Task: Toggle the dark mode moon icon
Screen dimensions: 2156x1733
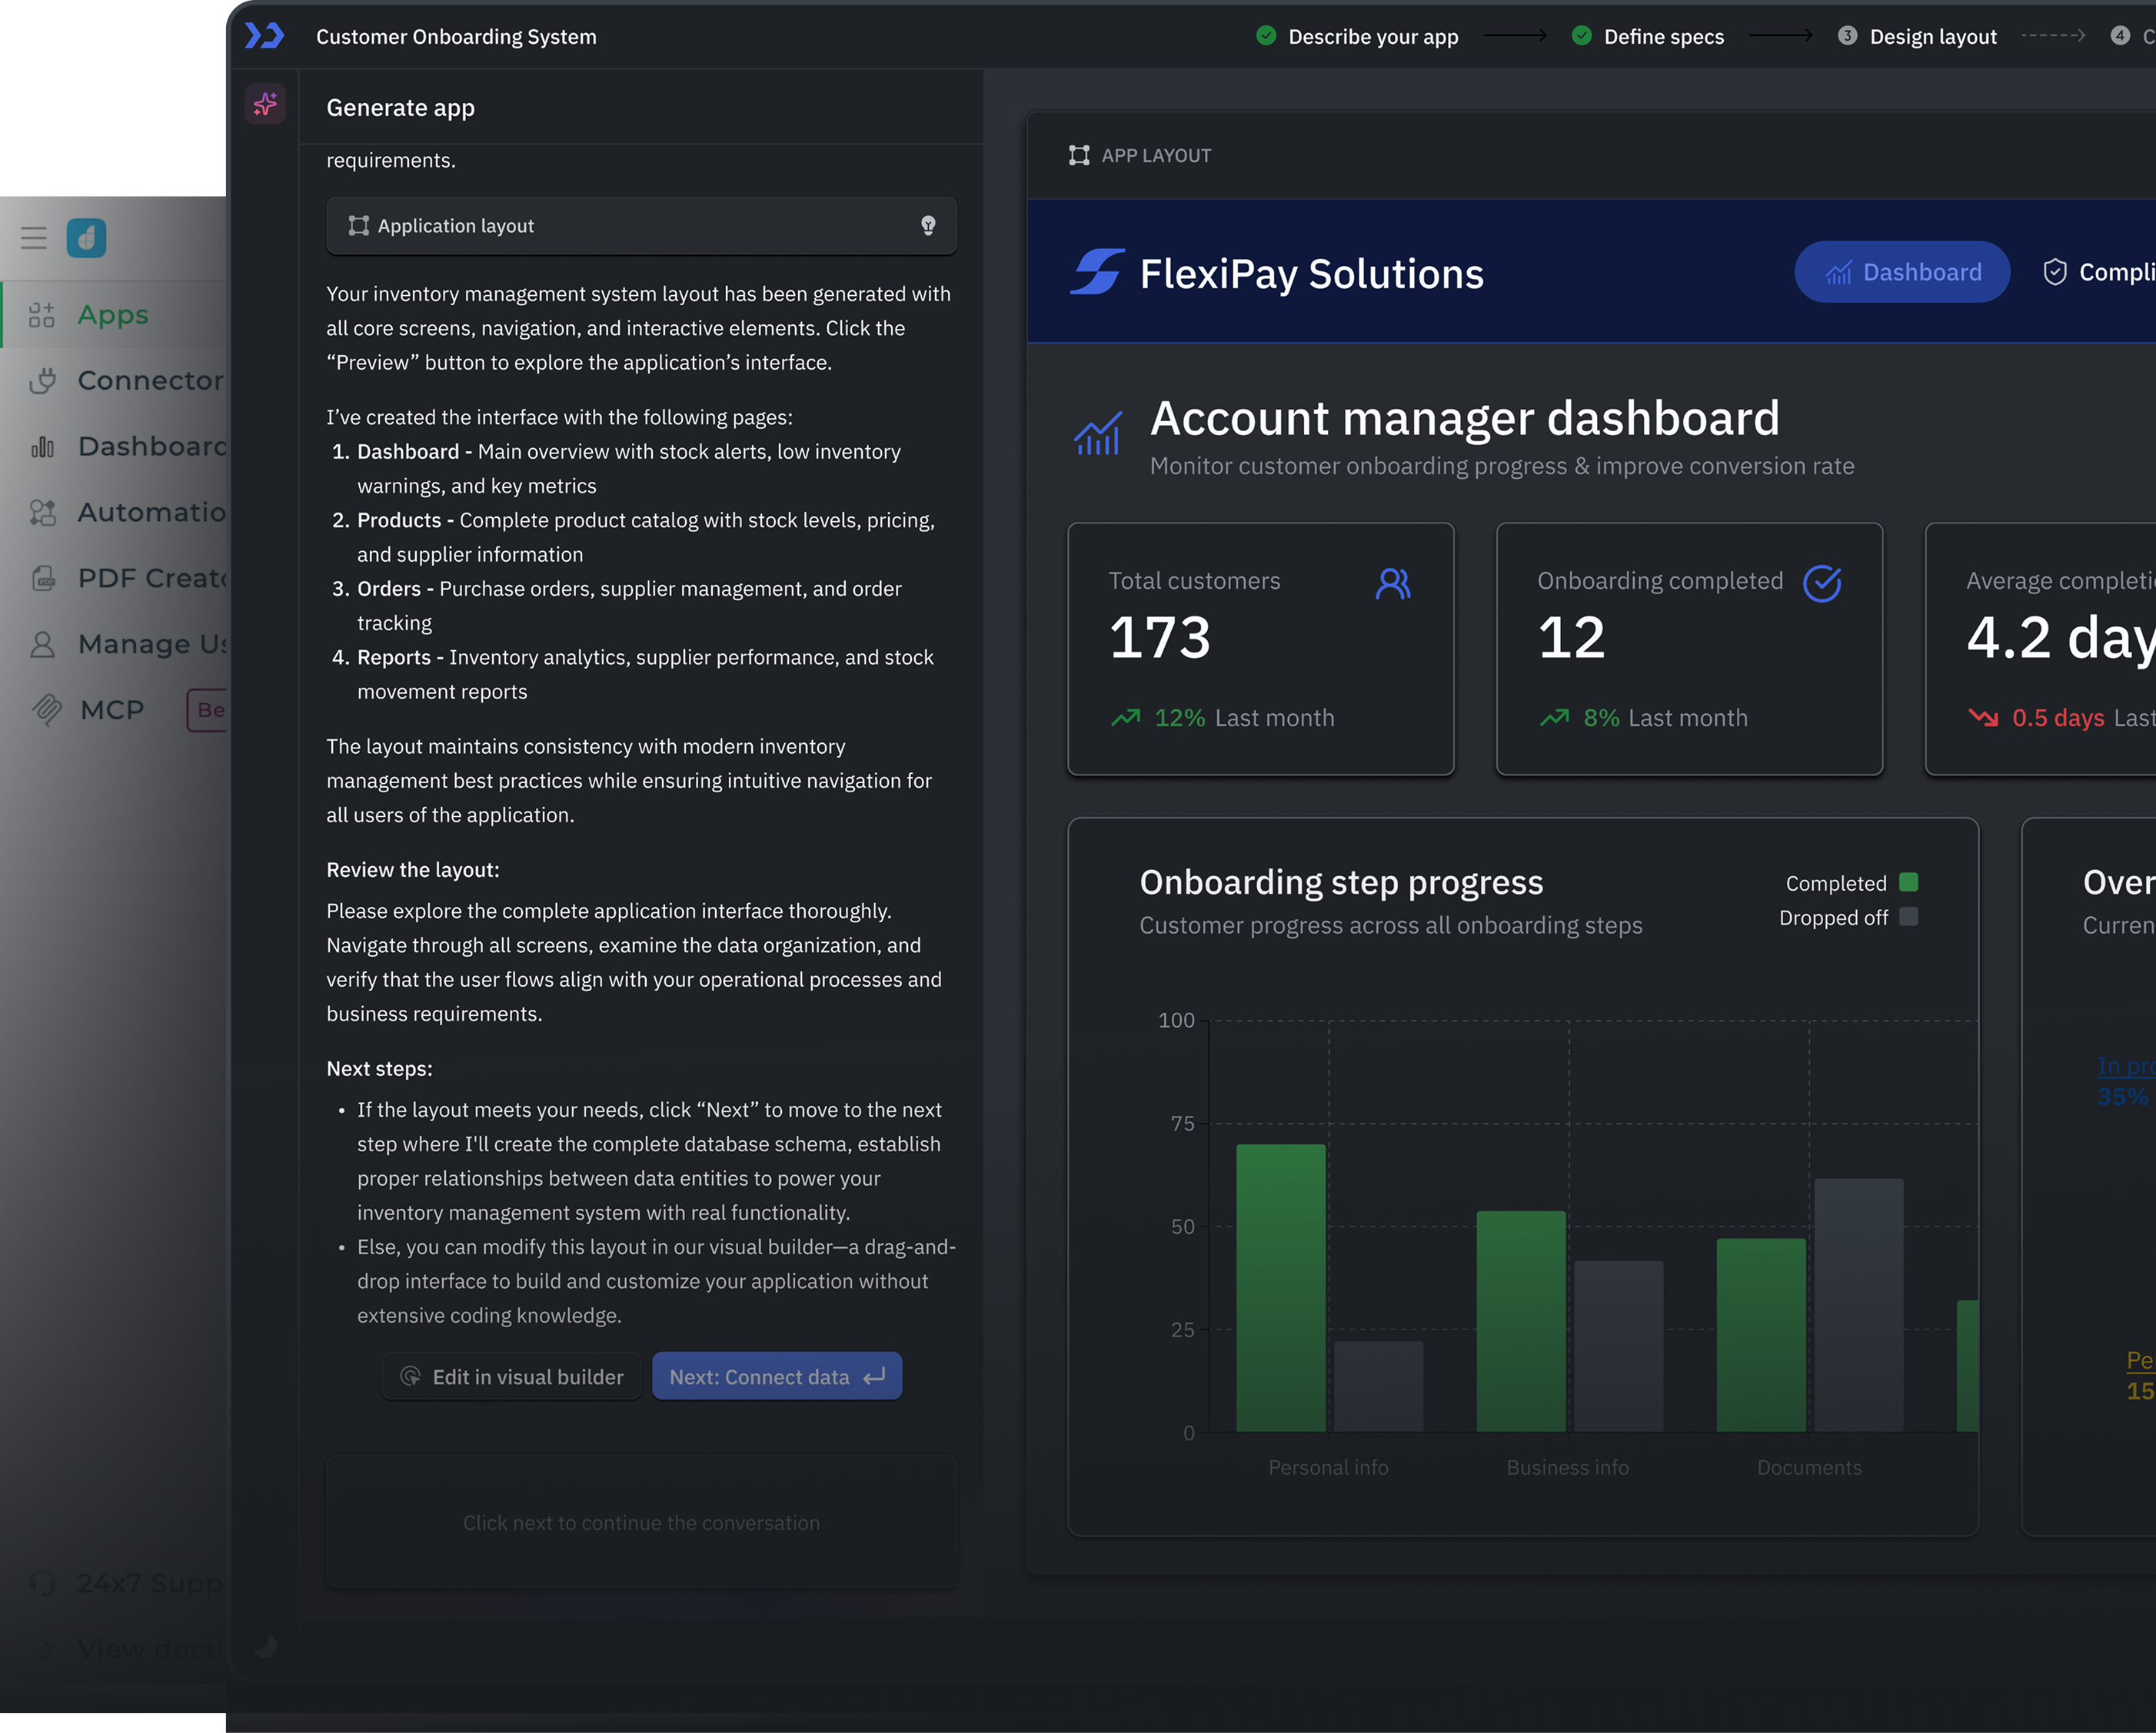Action: click(265, 1645)
